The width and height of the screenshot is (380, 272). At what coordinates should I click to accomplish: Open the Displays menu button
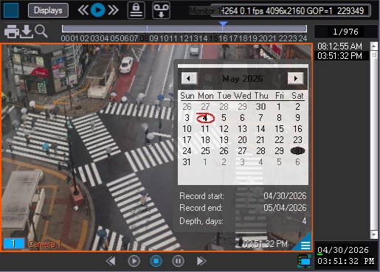click(x=48, y=10)
